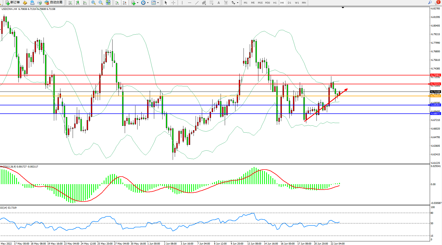The width and height of the screenshot is (442, 245).
Task: Zoom out on the chart
Action: [101, 3]
